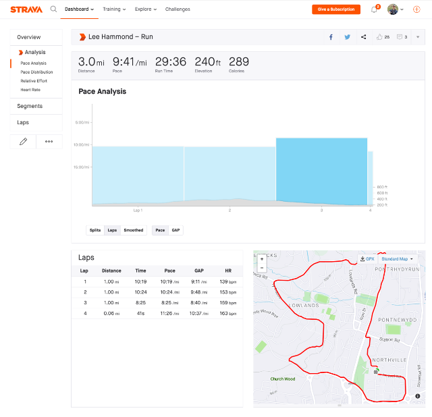Click the 240 ft Elevation stat

208,65
